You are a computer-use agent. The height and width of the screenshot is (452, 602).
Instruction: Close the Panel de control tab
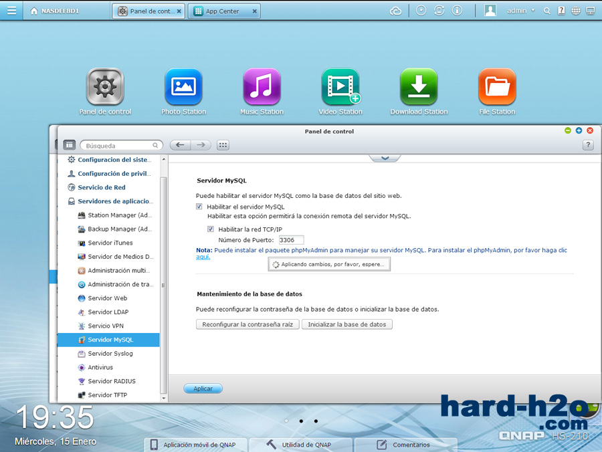point(179,11)
